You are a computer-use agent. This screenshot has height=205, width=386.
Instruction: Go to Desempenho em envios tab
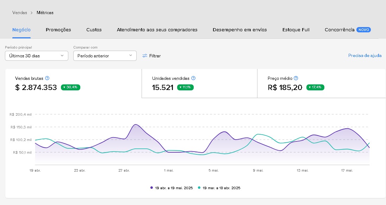click(x=239, y=30)
